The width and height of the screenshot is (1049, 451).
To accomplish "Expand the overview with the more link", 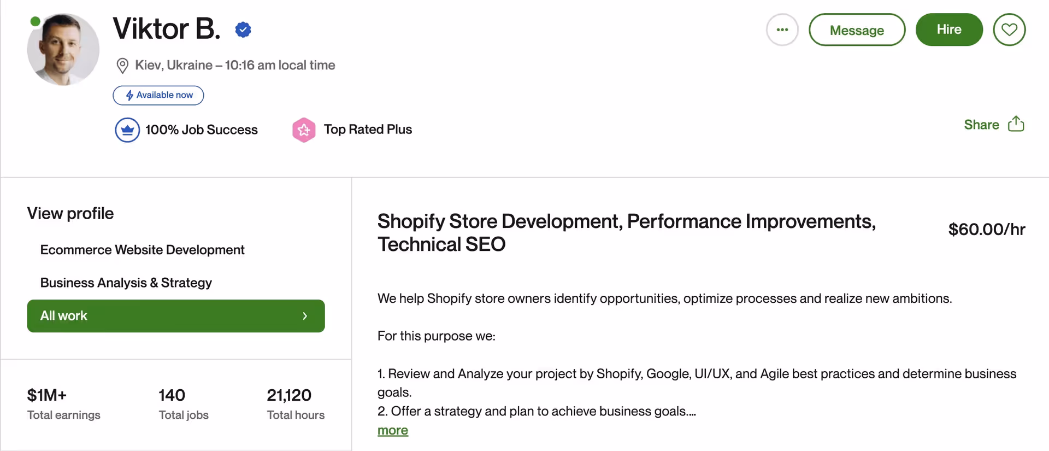I will point(392,431).
